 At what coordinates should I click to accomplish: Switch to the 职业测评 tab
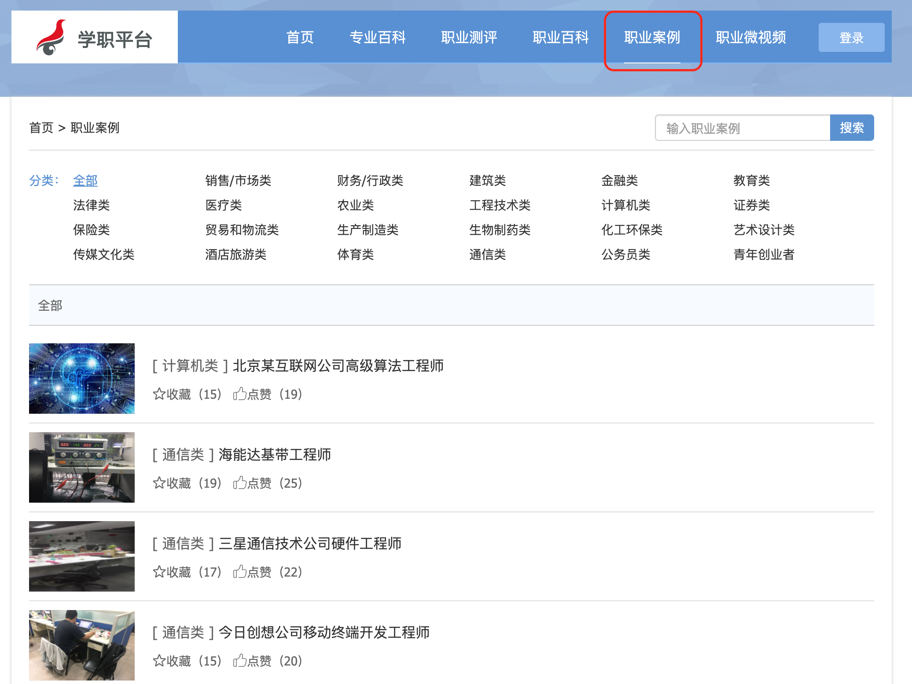(469, 37)
